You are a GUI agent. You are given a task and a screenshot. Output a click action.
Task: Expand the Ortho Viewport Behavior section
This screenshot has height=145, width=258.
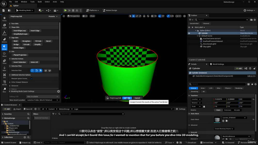[10, 82]
